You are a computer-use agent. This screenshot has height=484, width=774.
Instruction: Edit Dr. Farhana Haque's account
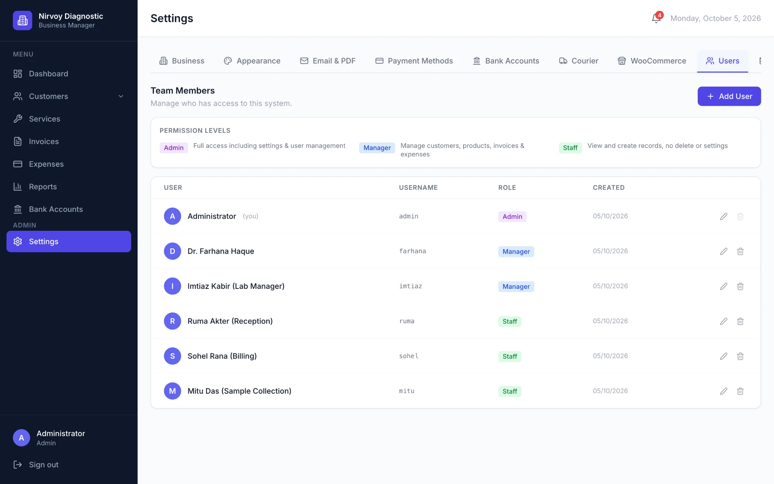pyautogui.click(x=724, y=251)
